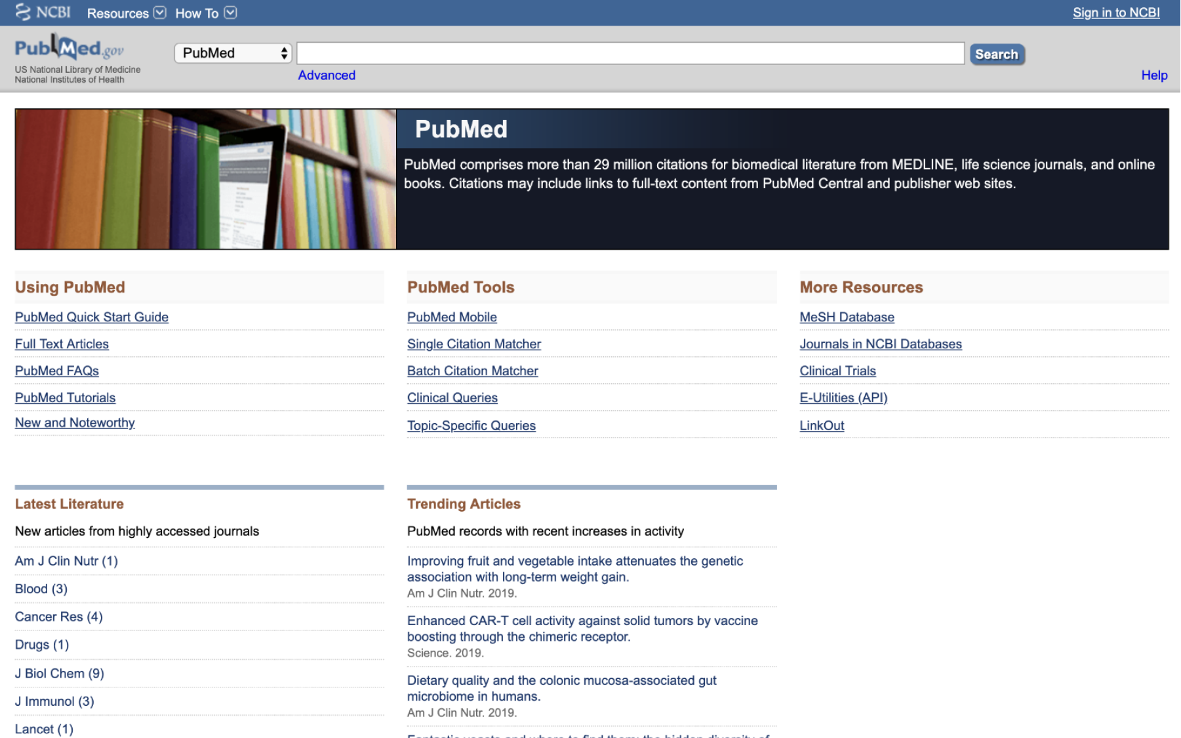Expand the How To dropdown menu
Viewport: 1181px width, 738px height.
click(x=205, y=13)
